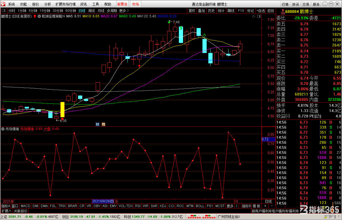Image resolution: width=342 pixels, height=220 pixels.
Task: Select the 60分钟 period
Action: click(71, 11)
